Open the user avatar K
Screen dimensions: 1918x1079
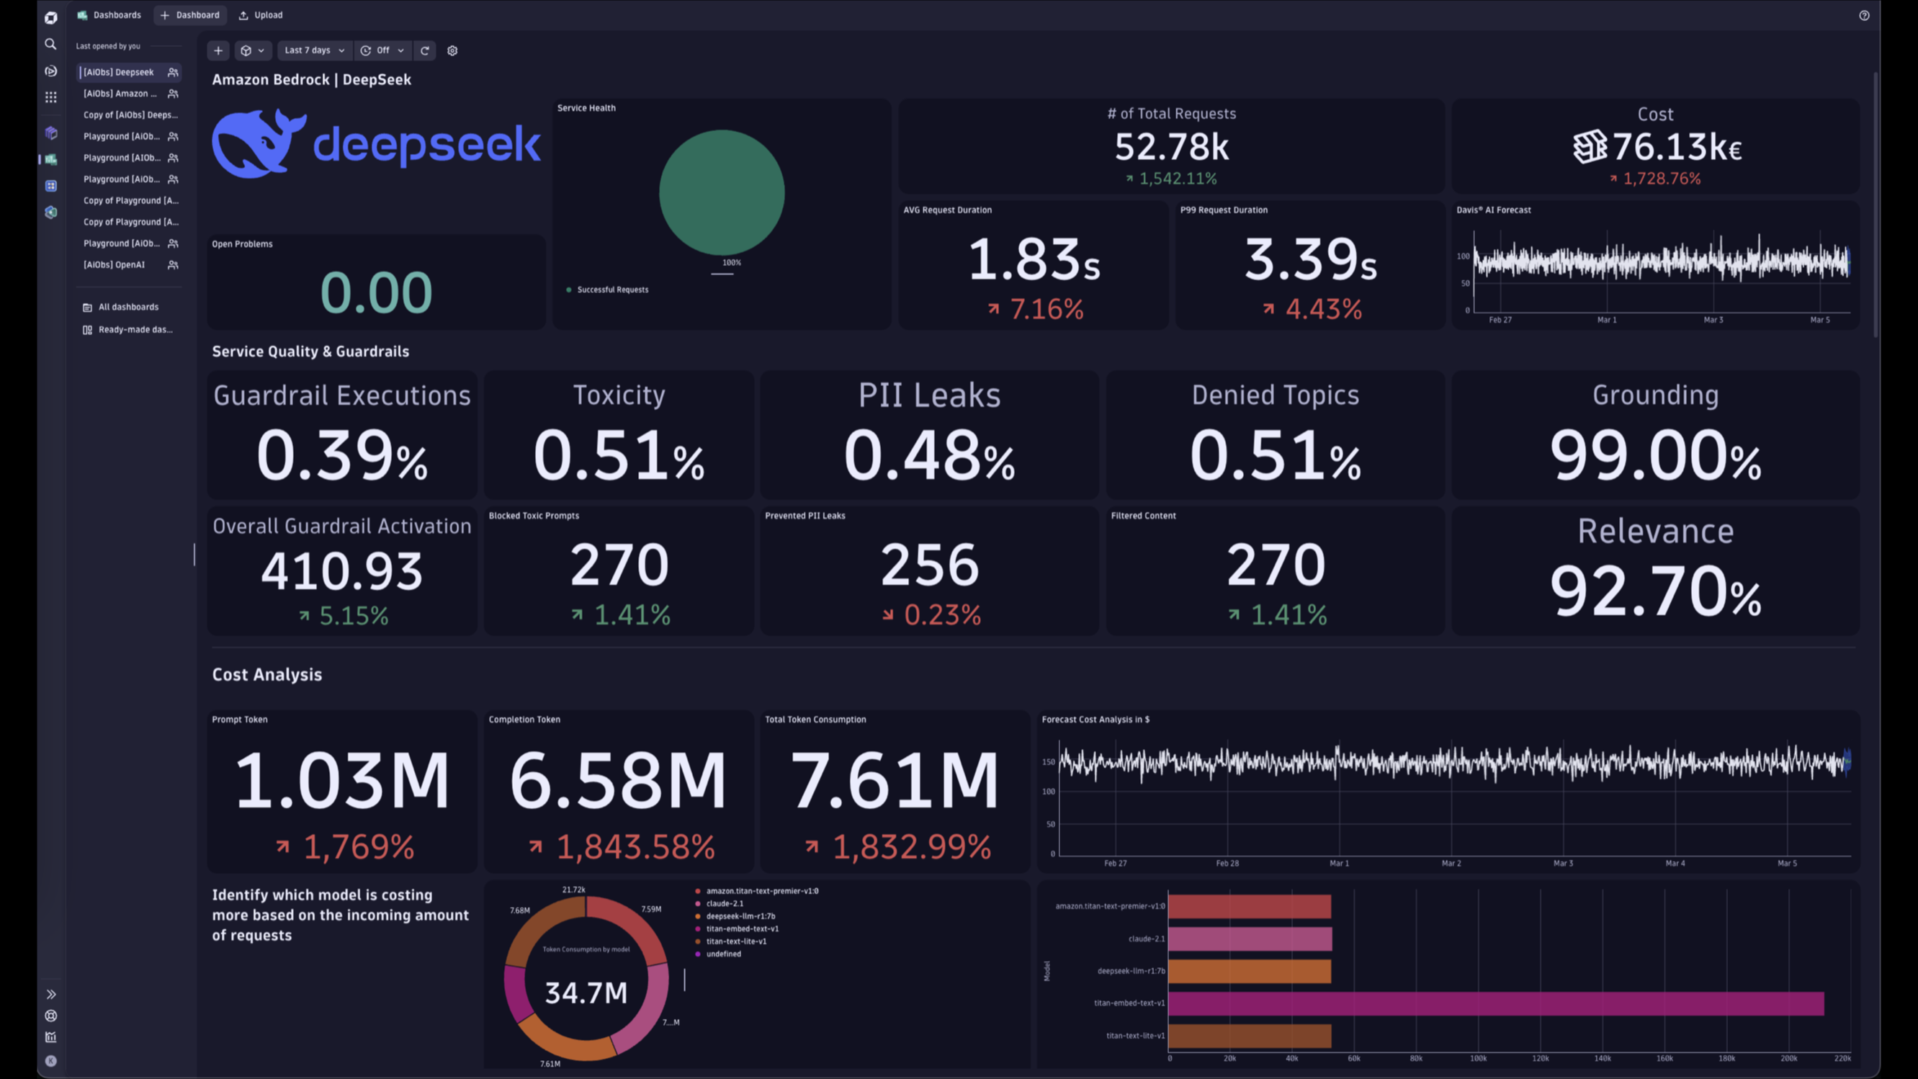click(50, 1062)
